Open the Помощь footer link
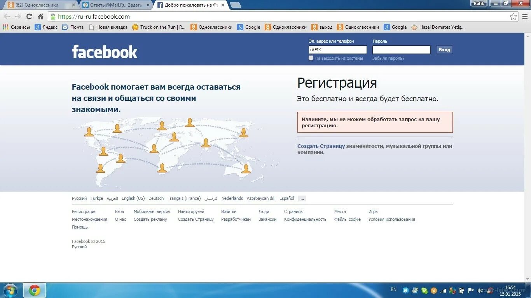This screenshot has width=531, height=298. [80, 227]
